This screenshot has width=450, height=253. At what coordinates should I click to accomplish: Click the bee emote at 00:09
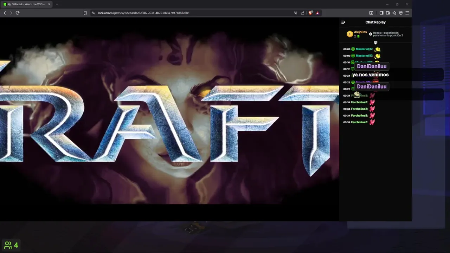pyautogui.click(x=378, y=56)
